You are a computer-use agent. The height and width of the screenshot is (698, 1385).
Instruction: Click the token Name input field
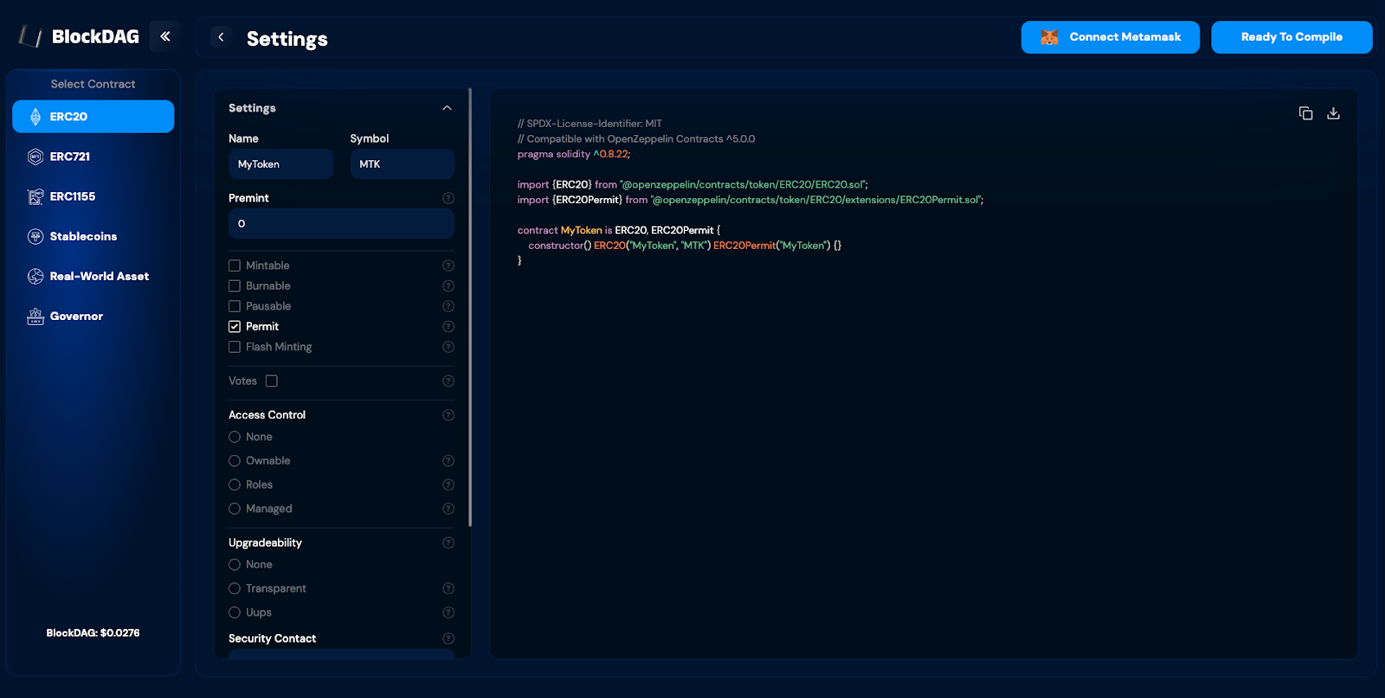[280, 164]
